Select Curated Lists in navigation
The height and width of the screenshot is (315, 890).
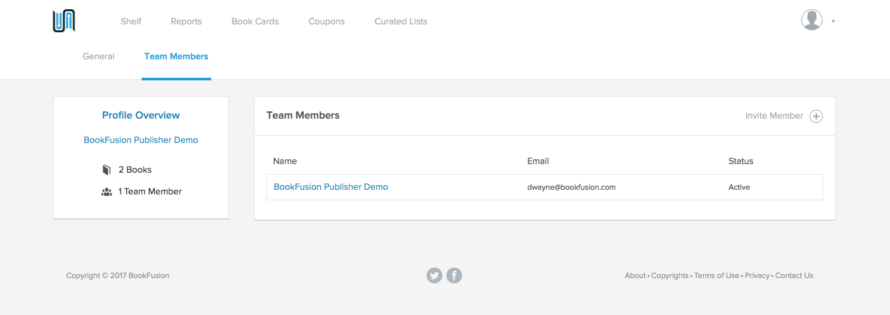pyautogui.click(x=401, y=21)
